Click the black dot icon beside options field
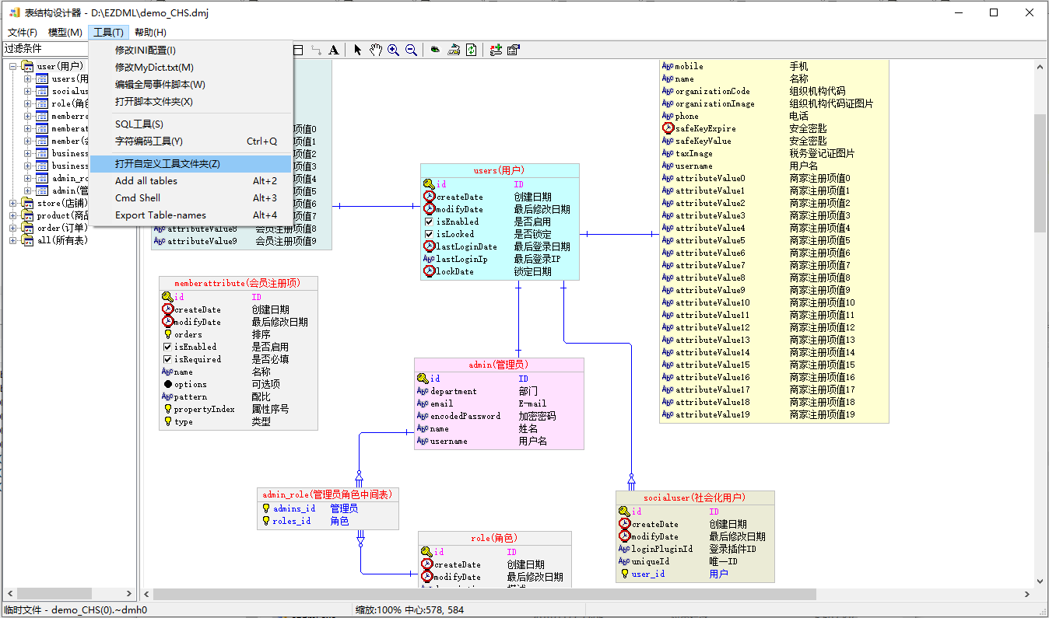1049x618 pixels. click(x=167, y=384)
